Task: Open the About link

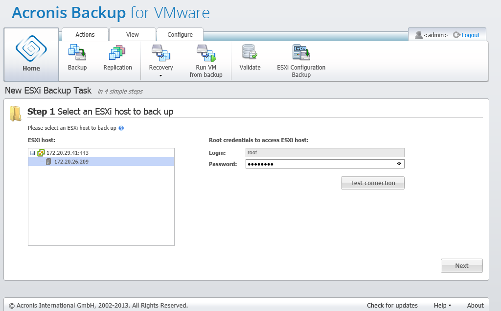Action: point(475,305)
